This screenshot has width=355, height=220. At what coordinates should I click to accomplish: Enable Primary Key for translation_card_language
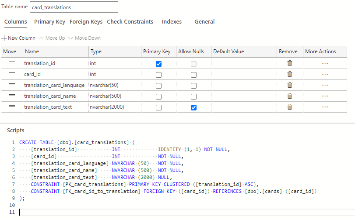click(x=159, y=86)
